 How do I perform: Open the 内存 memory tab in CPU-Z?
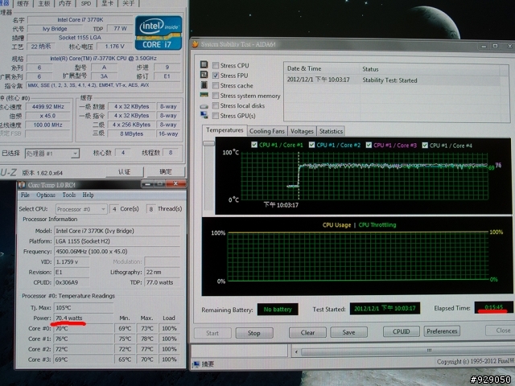point(64,3)
